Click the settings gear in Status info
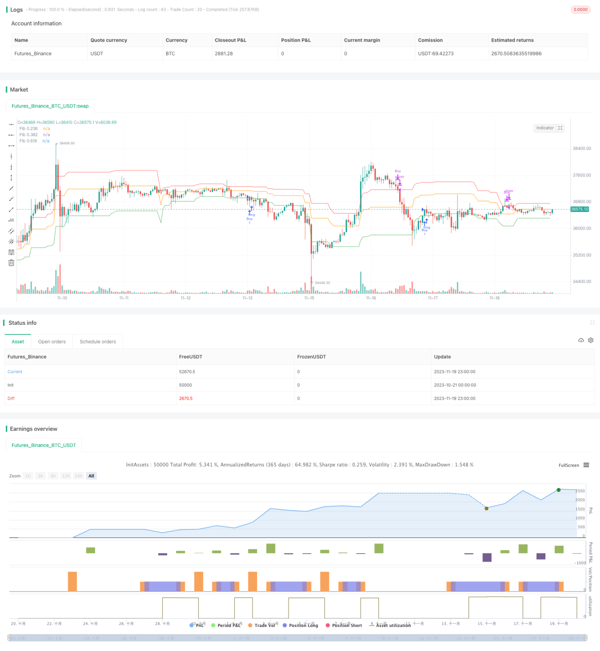The height and width of the screenshot is (651, 600). coord(590,340)
